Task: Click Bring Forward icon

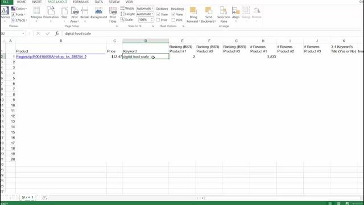Action: (193, 11)
